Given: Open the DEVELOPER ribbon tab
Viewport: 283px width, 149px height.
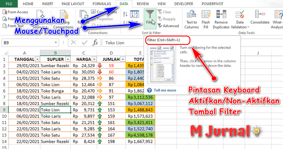Looking at the screenshot, I should [184, 4].
